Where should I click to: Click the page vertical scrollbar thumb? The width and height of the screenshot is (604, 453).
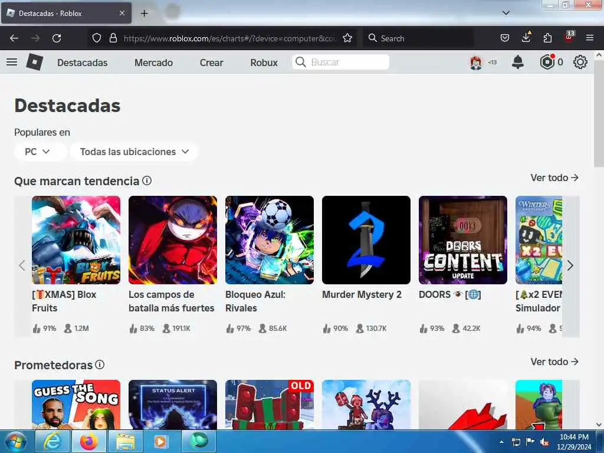pyautogui.click(x=599, y=114)
